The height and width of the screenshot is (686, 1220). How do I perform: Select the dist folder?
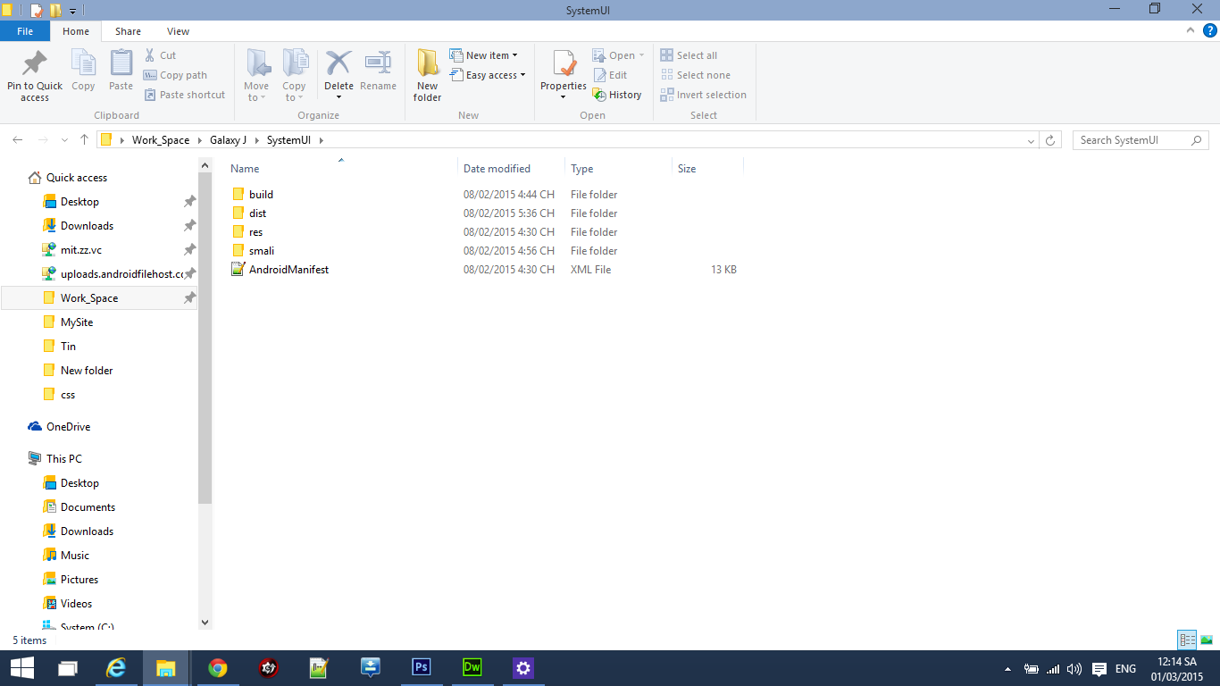pos(257,213)
